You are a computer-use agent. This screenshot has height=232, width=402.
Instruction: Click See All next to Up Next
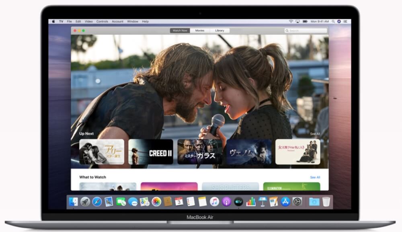[315, 134]
